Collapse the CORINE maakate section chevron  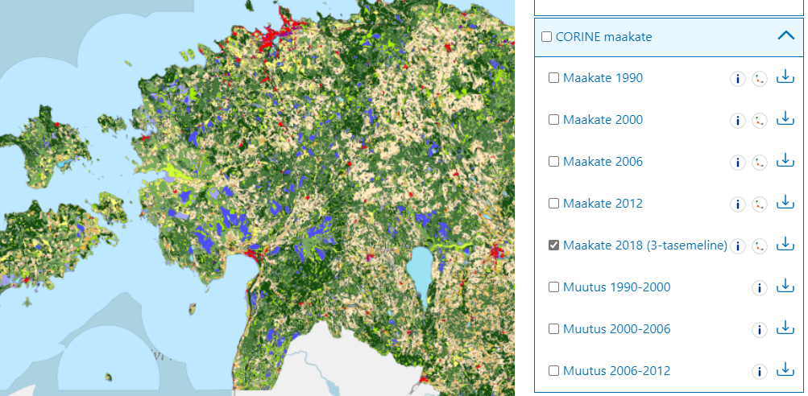point(786,35)
